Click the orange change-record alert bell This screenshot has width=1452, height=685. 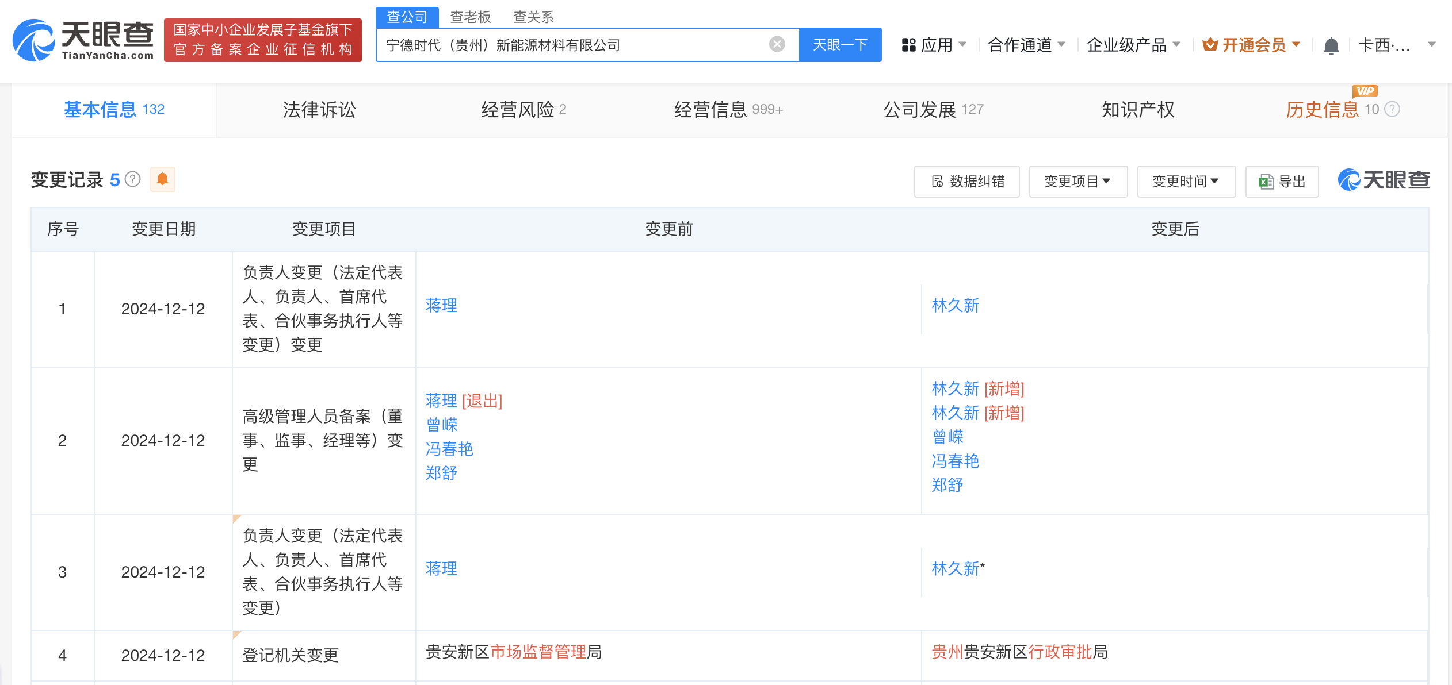tap(162, 179)
